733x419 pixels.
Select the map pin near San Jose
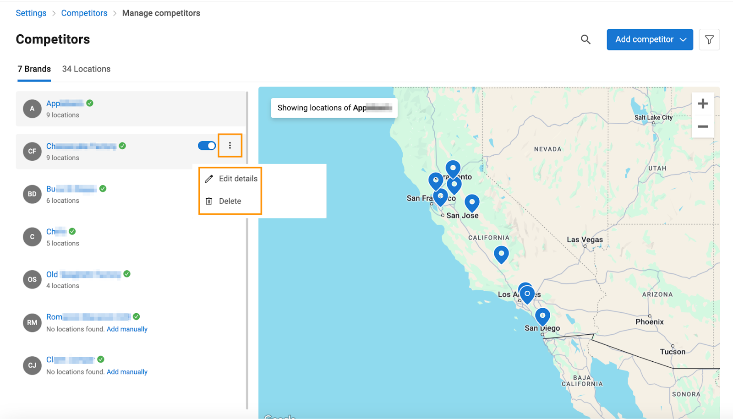472,203
